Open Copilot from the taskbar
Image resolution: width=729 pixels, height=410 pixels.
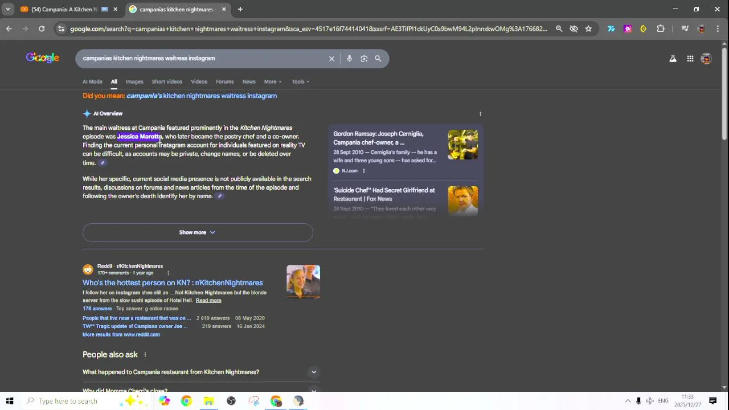[164, 401]
